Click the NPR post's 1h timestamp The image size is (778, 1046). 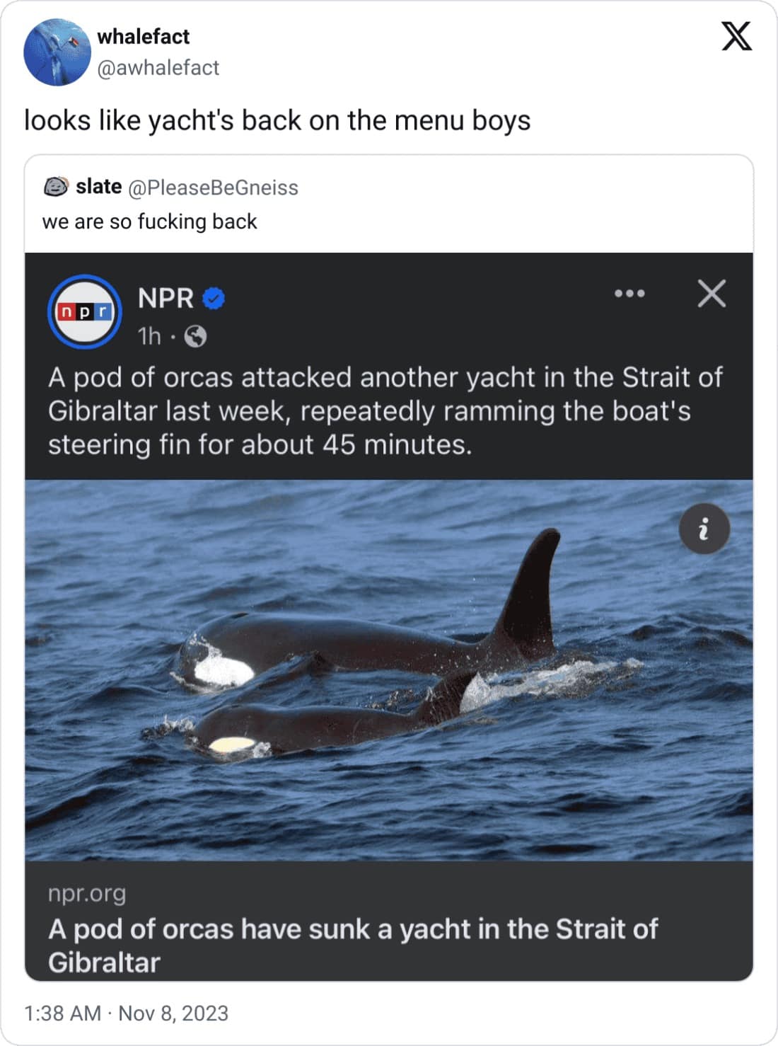[x=149, y=336]
